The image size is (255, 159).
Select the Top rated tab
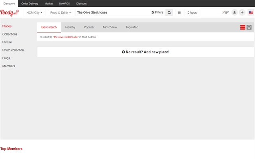[x=132, y=27]
